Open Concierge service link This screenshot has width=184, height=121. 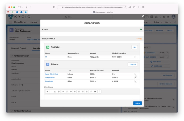pos(49,81)
